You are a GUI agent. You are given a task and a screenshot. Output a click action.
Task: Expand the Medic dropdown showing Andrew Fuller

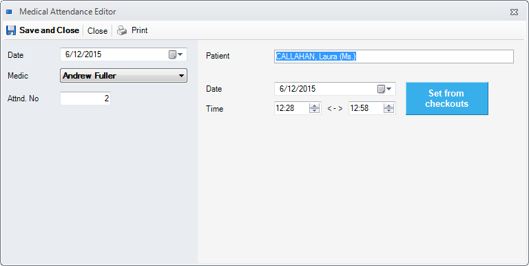pyautogui.click(x=123, y=76)
